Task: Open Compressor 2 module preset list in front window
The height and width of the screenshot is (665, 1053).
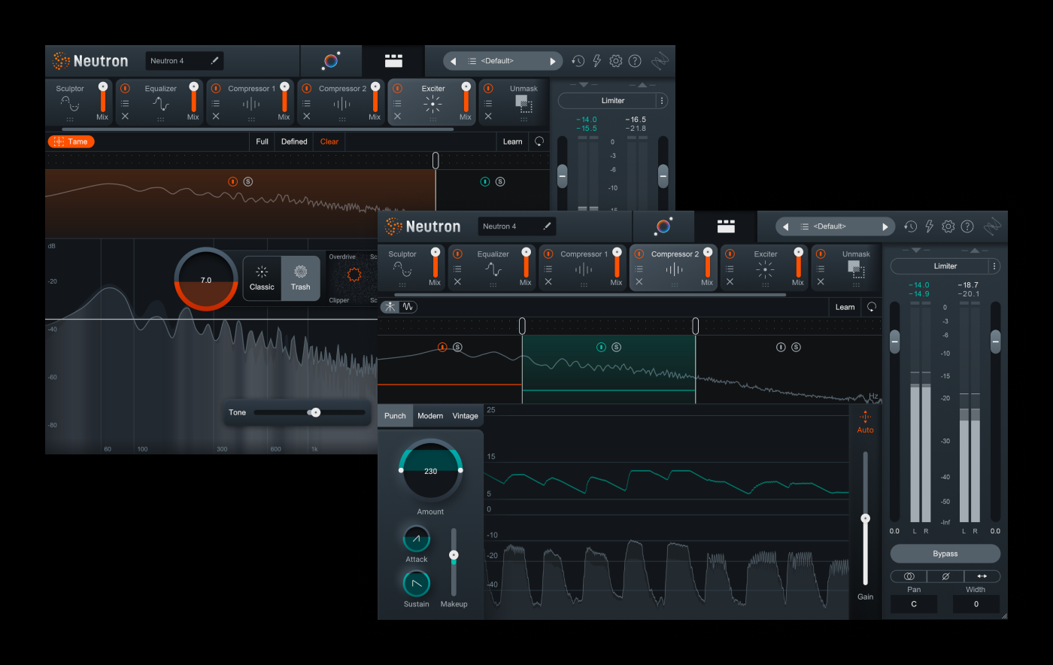Action: pos(639,269)
